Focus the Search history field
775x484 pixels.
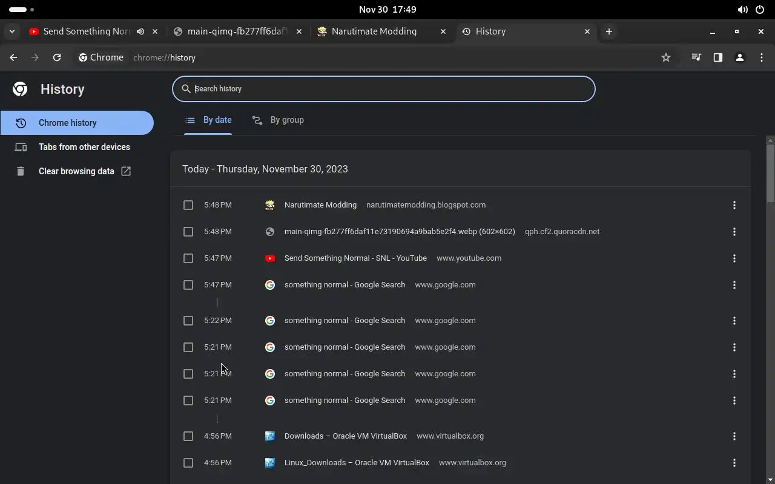tap(387, 89)
